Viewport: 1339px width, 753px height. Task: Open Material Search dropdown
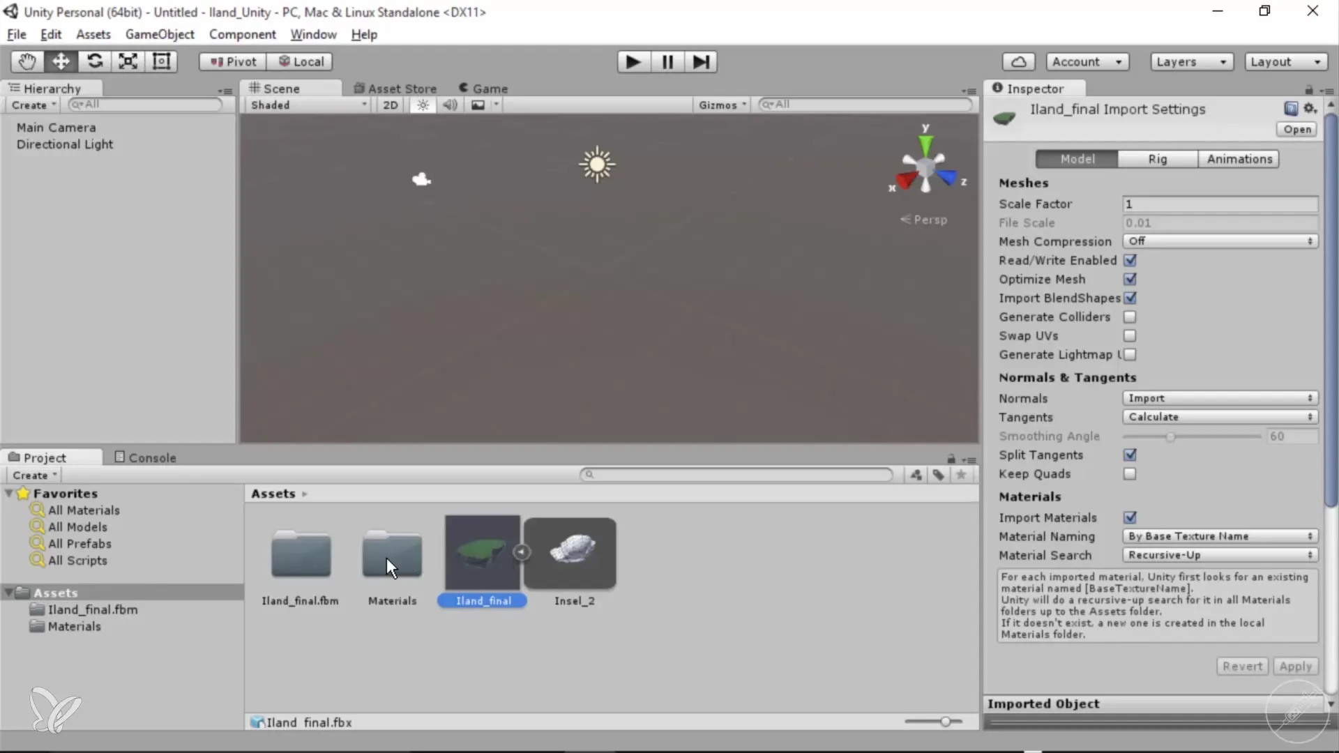coord(1220,555)
